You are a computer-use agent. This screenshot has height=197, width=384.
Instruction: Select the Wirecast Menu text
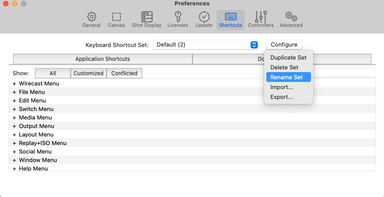39,84
